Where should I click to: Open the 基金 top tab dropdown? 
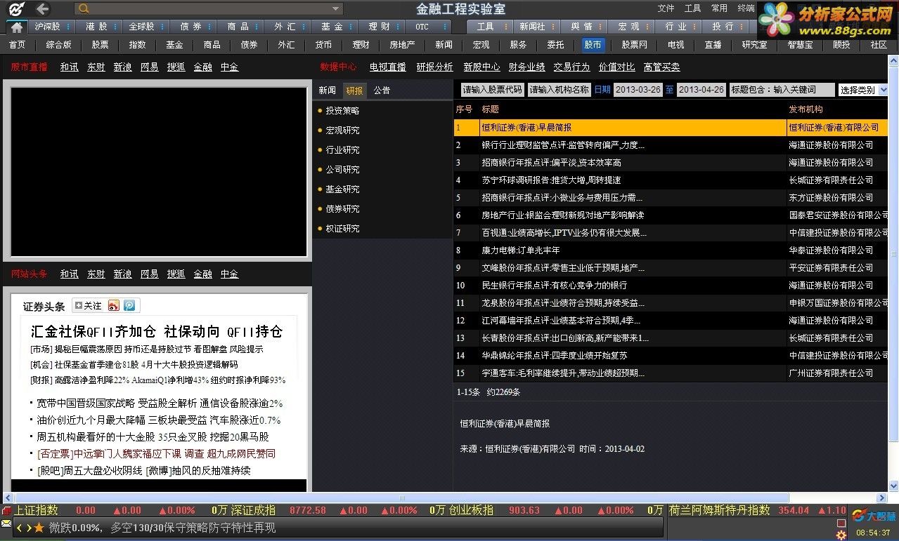[x=352, y=27]
